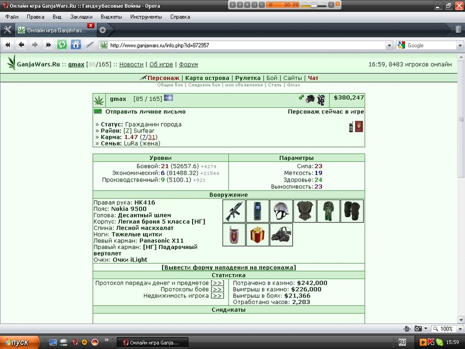This screenshot has height=349, width=465.
Task: Click the rewind button in the navigation toolbar
Action: pos(7,45)
